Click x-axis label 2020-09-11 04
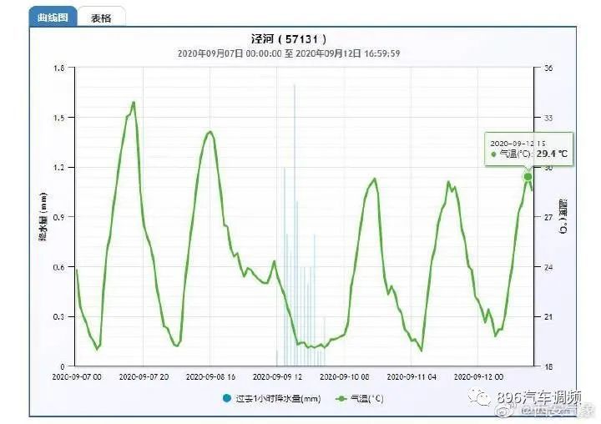This screenshot has width=601, height=424. pyautogui.click(x=412, y=377)
